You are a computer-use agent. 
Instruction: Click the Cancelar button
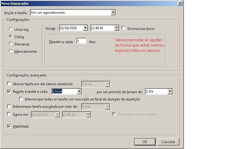click(x=168, y=142)
